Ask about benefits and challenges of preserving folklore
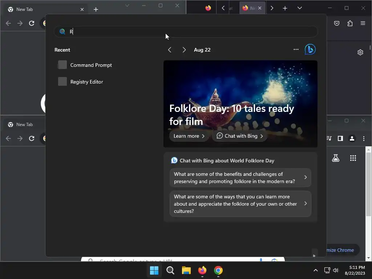 [240, 178]
